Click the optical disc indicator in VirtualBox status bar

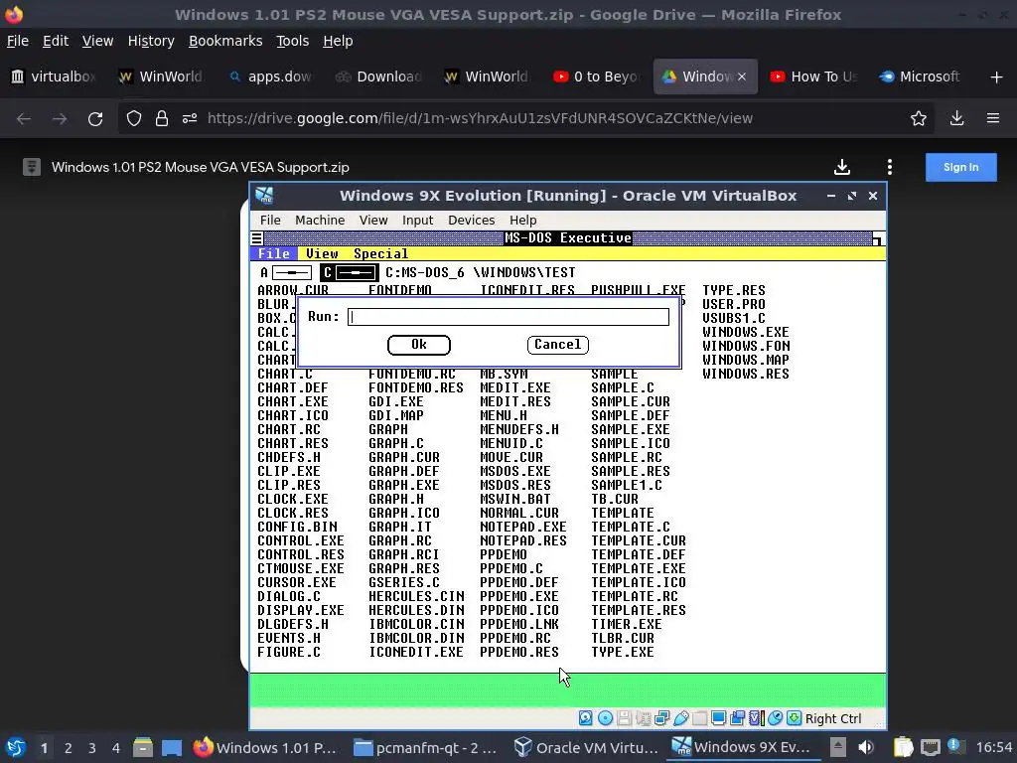pyautogui.click(x=605, y=717)
